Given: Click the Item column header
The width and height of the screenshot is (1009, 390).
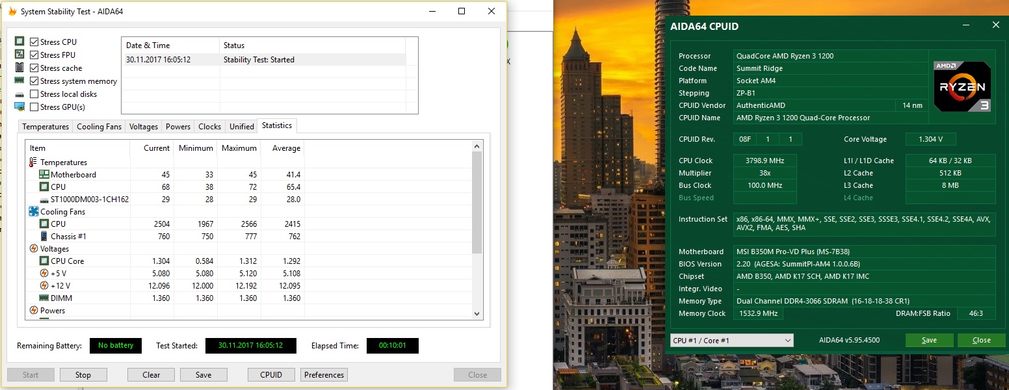Looking at the screenshot, I should [78, 148].
